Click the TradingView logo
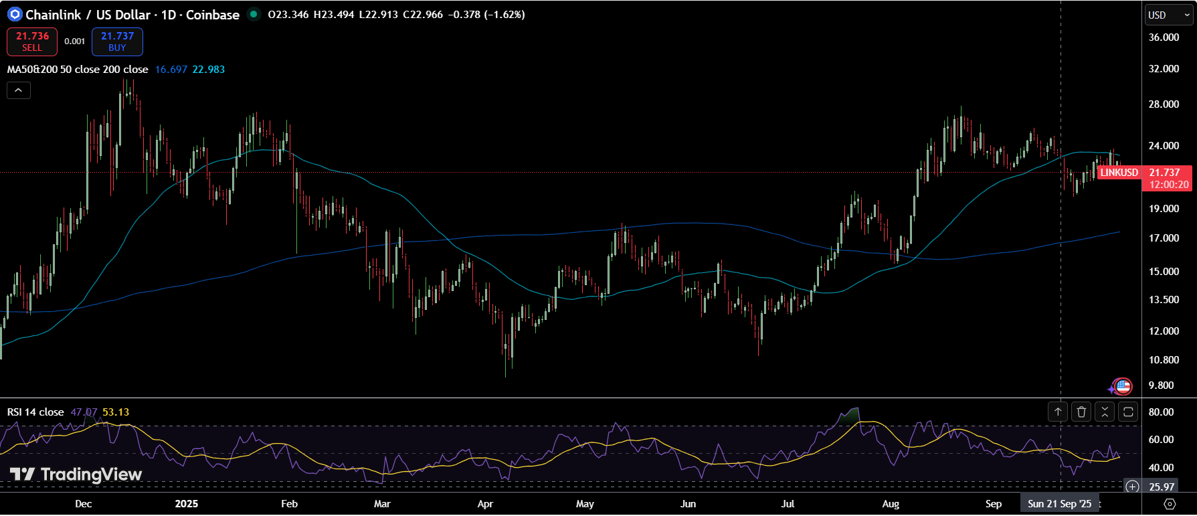 click(76, 475)
